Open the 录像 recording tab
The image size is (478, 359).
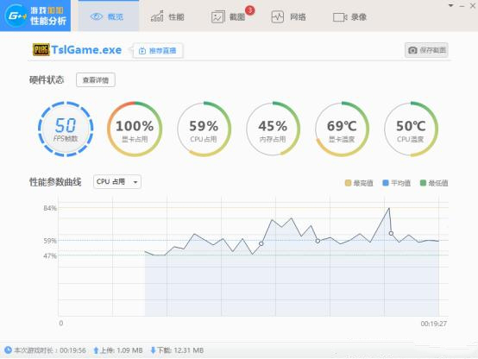pyautogui.click(x=349, y=16)
